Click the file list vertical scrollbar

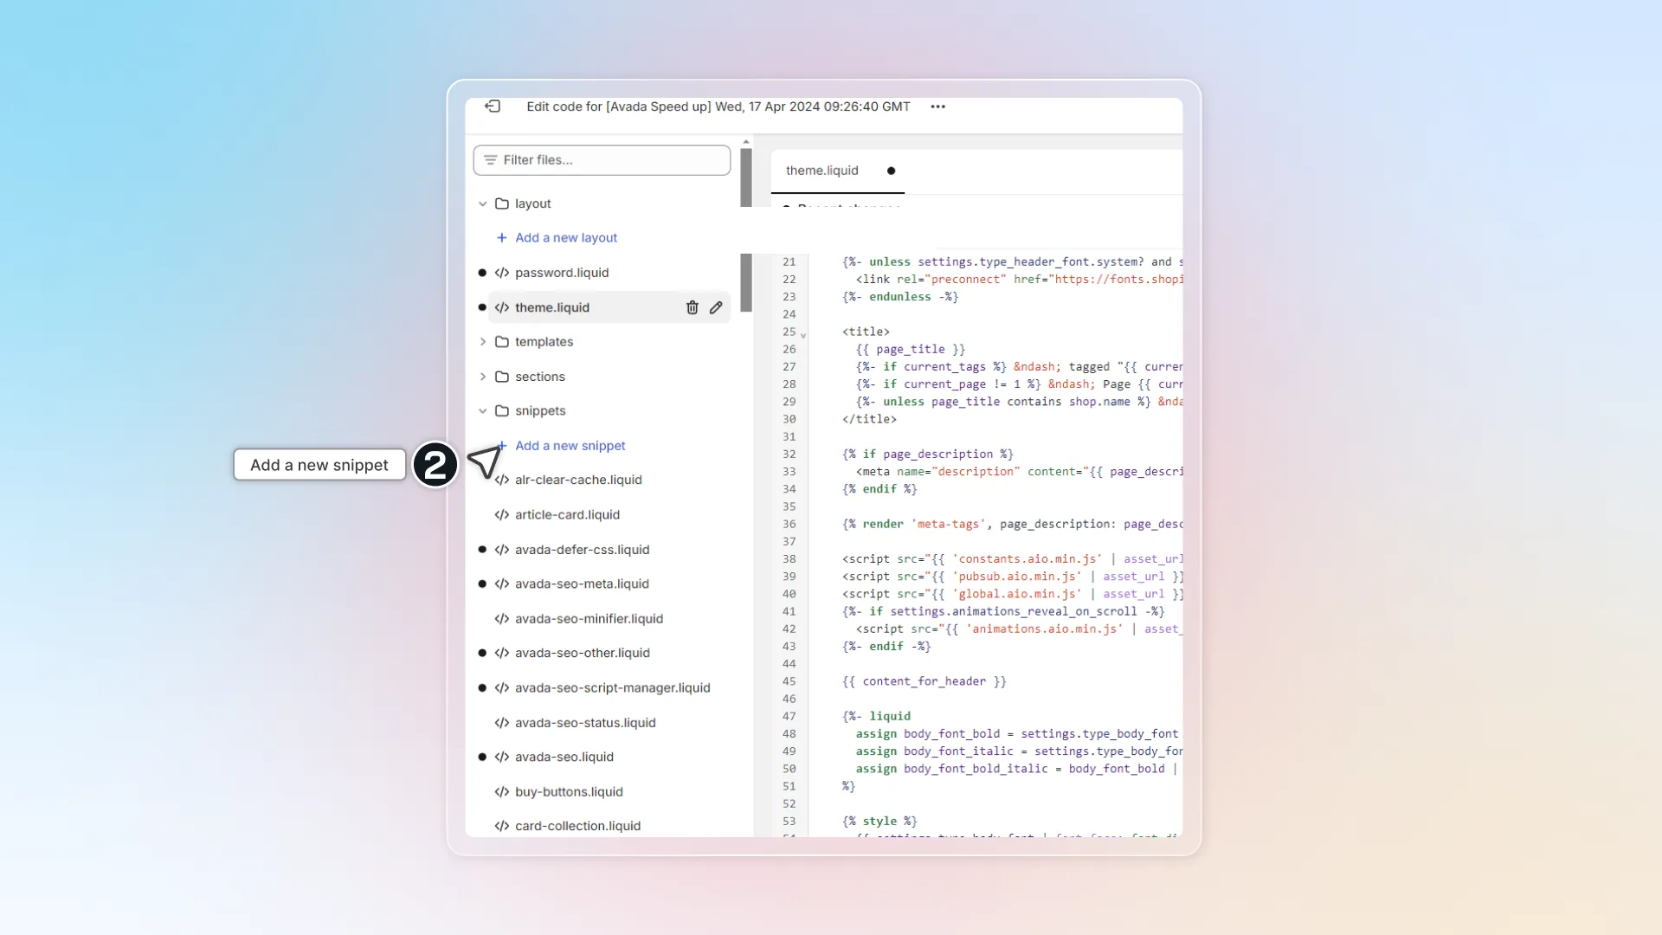(746, 229)
